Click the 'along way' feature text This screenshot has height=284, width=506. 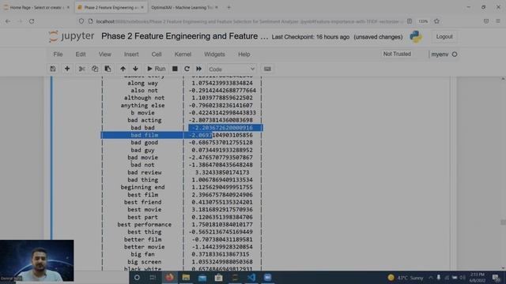click(142, 83)
